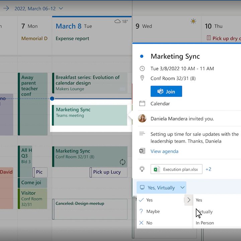
Task: Open the Pick up dry task note icon
Action: pyautogui.click(x=209, y=37)
